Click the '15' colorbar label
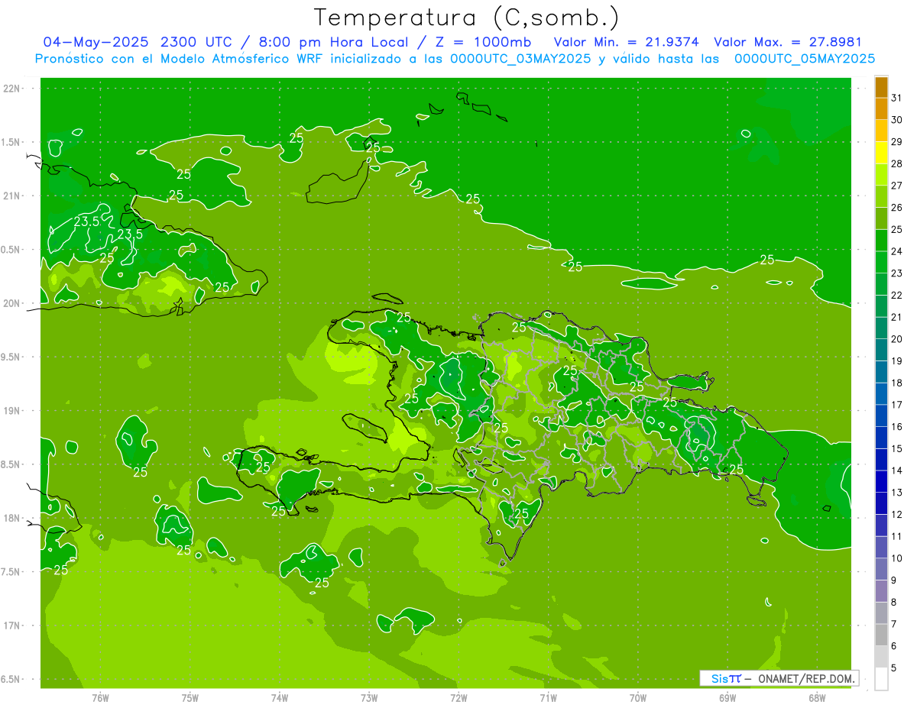 (x=896, y=448)
